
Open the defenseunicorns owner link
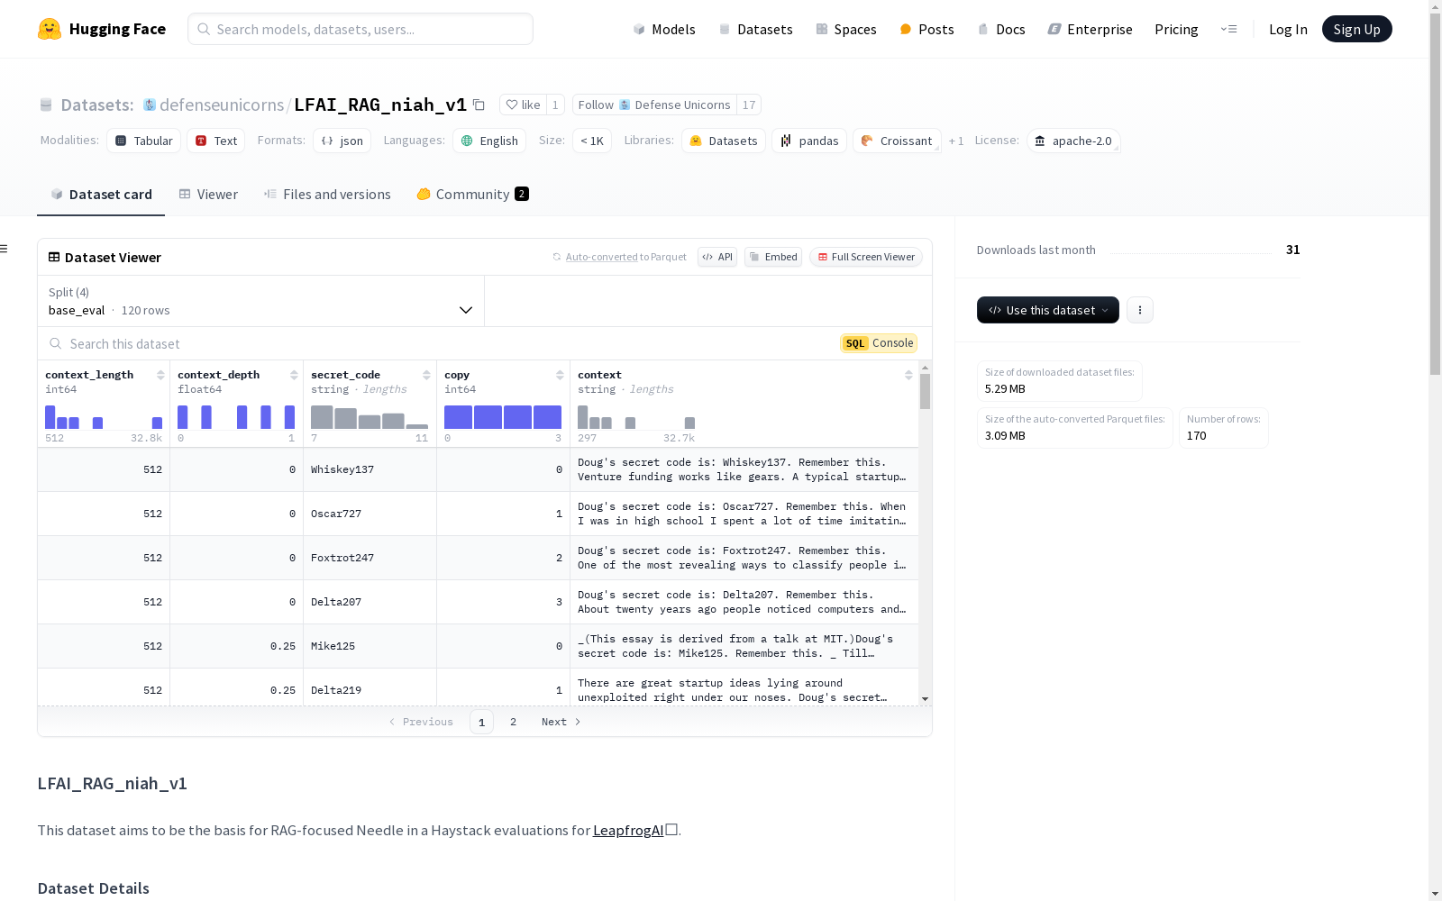coord(222,105)
